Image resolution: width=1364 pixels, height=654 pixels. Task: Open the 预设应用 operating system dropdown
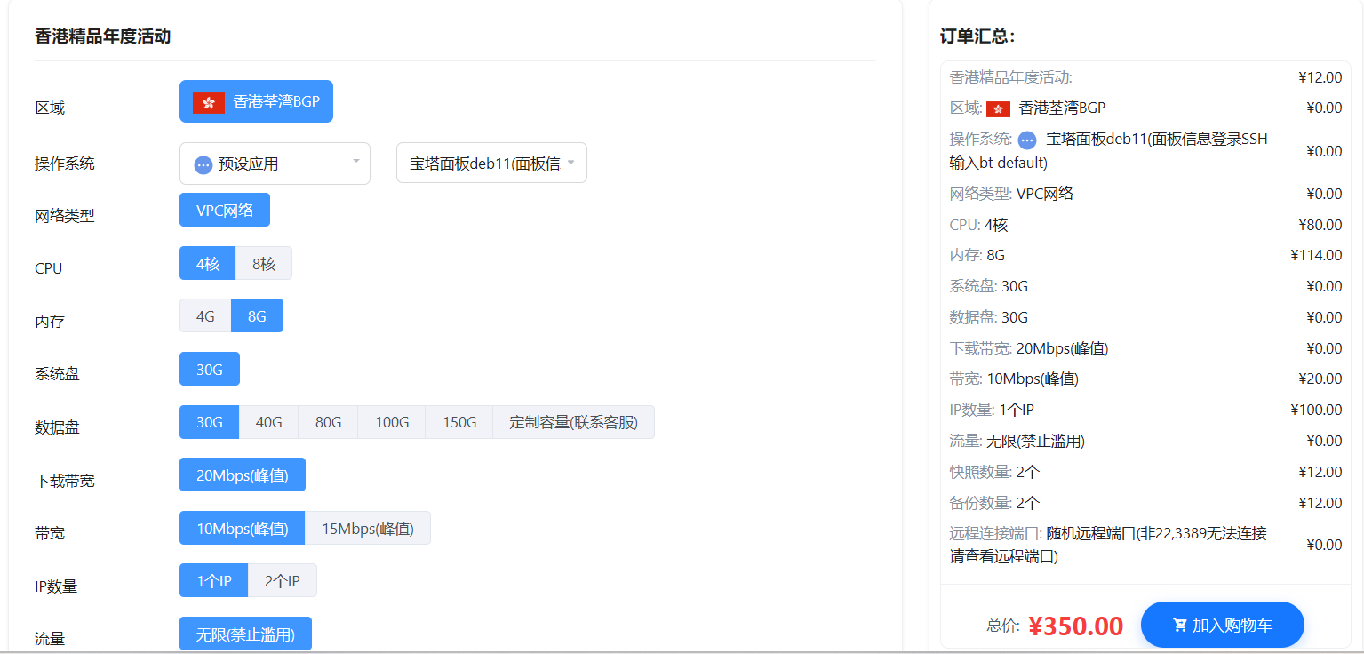click(275, 163)
